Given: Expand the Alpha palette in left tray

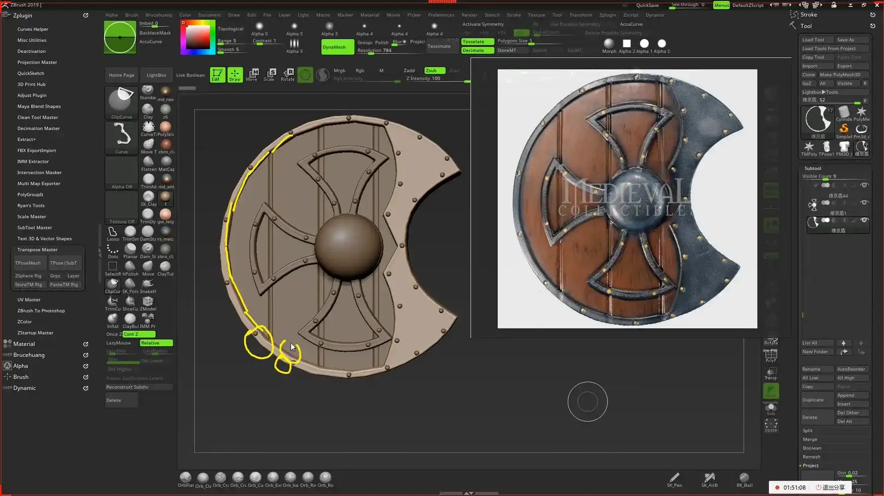Looking at the screenshot, I should click(x=21, y=366).
